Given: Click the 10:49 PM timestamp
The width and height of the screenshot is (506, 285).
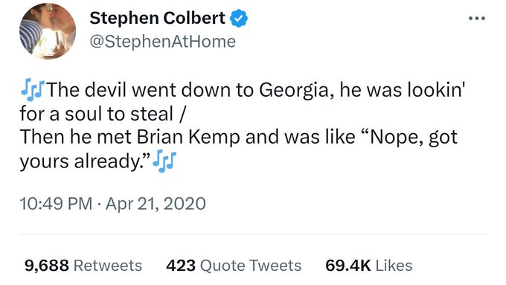Looking at the screenshot, I should (56, 204).
